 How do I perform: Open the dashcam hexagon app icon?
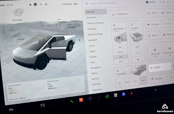coord(90,99)
